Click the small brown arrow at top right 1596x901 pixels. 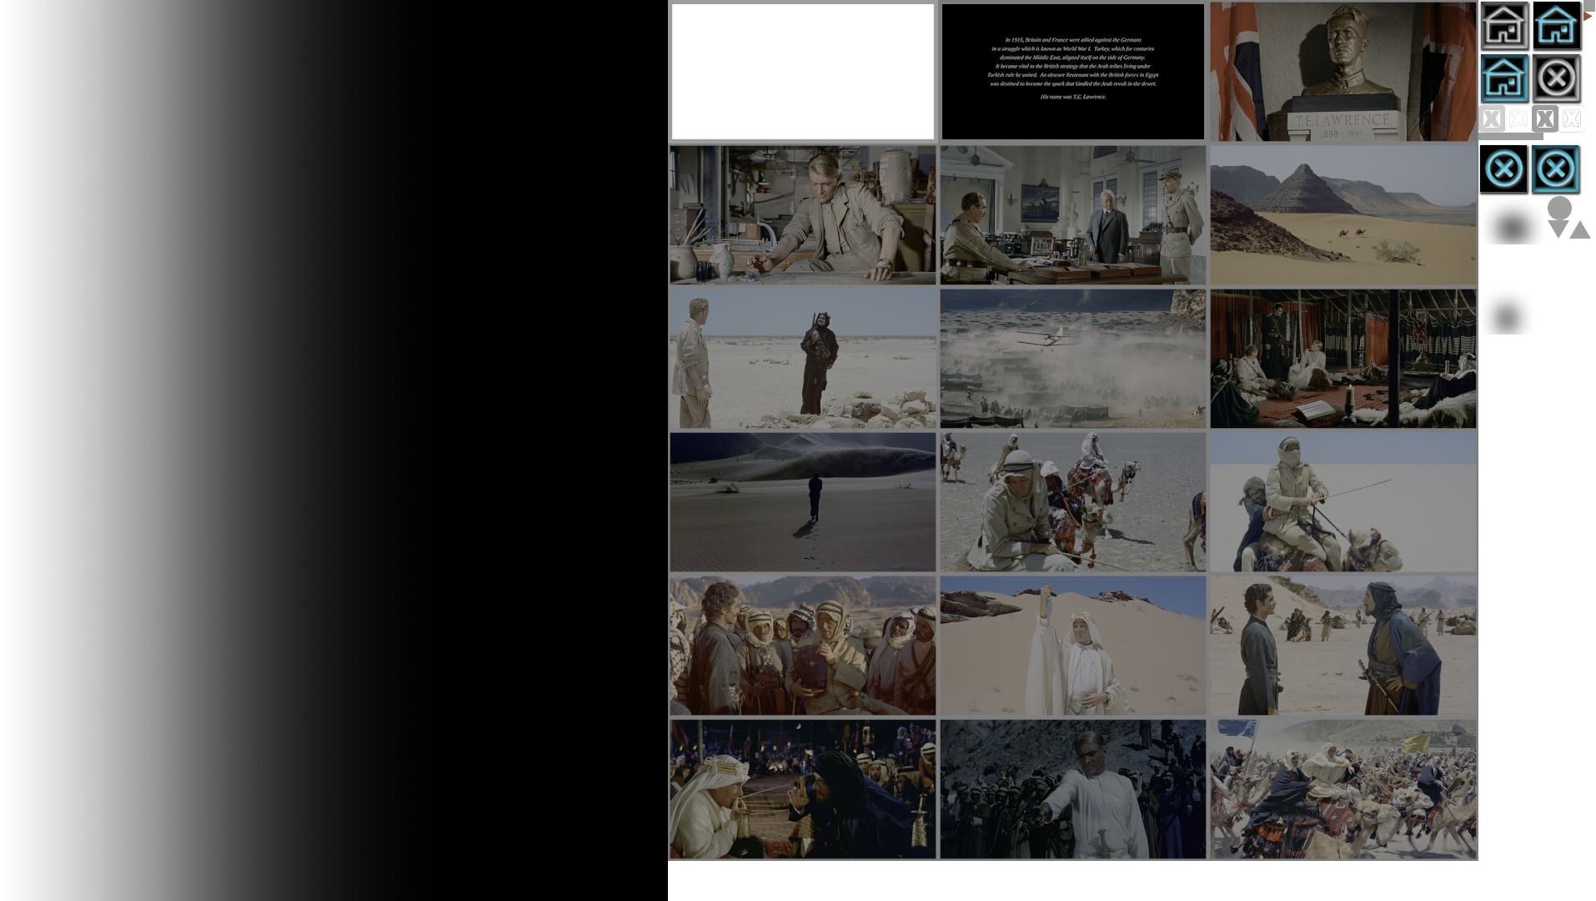[x=1588, y=16]
